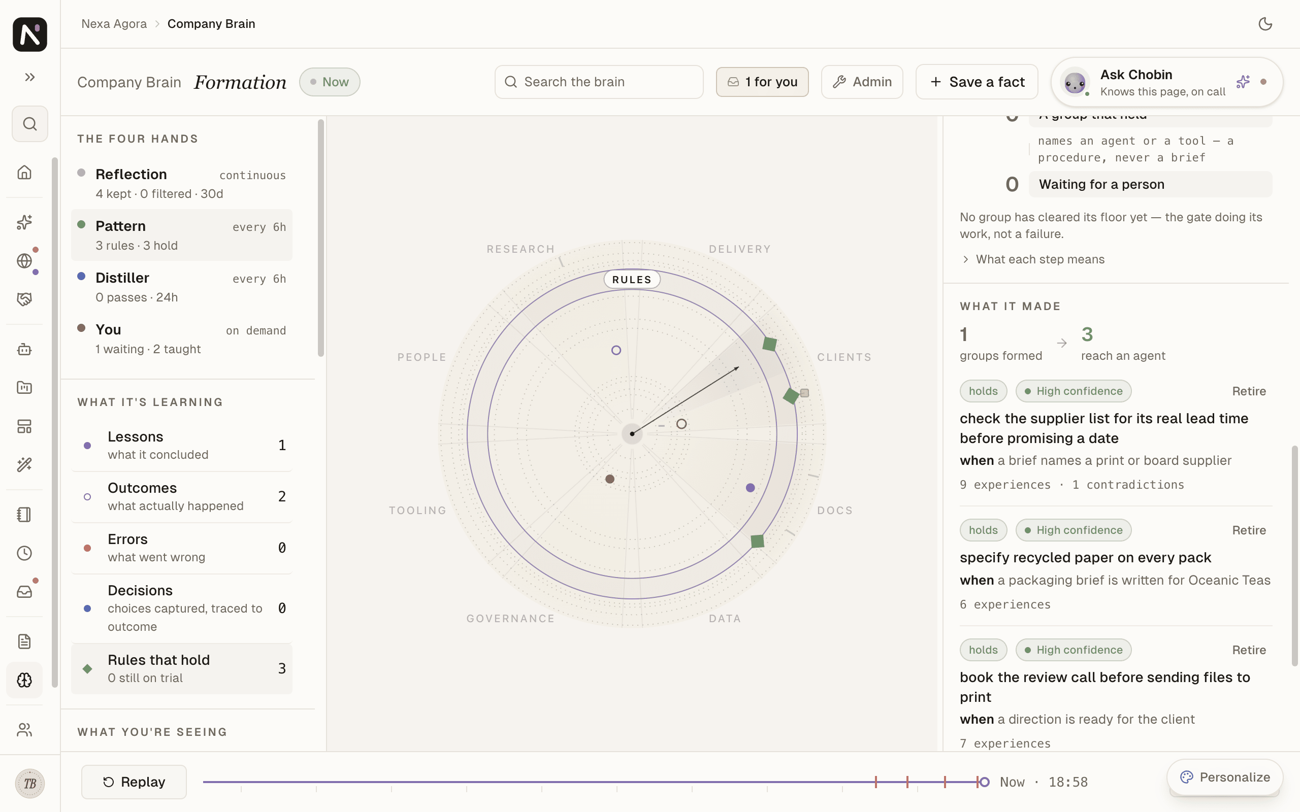Open the Personalize palette button
1300x812 pixels.
coord(1225,777)
